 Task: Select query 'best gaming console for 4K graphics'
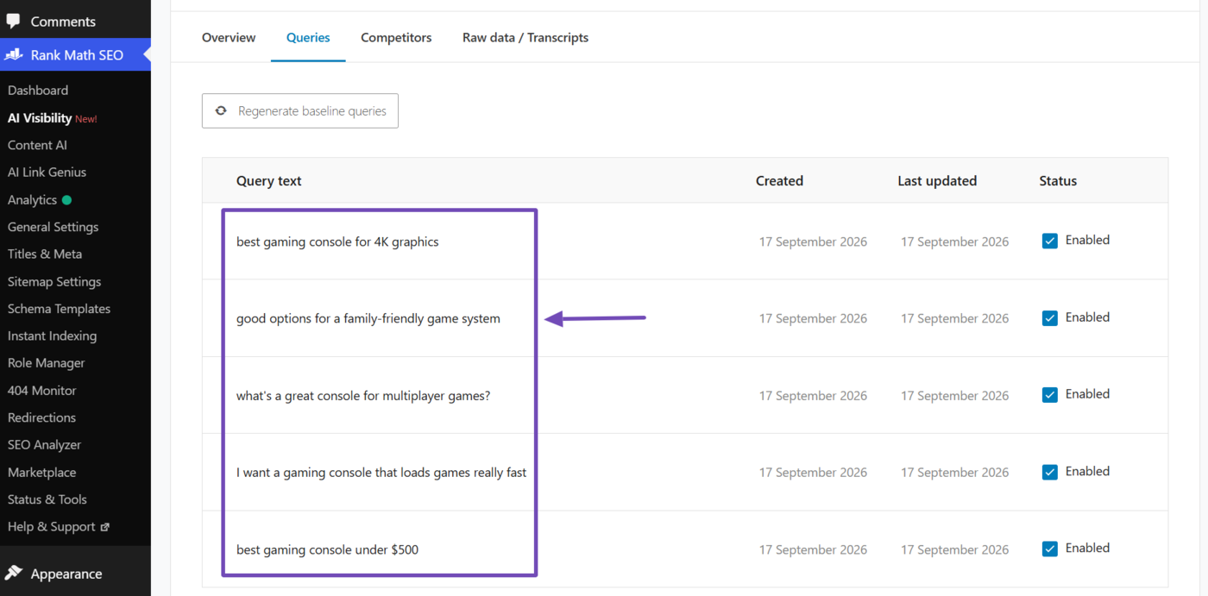click(x=337, y=242)
